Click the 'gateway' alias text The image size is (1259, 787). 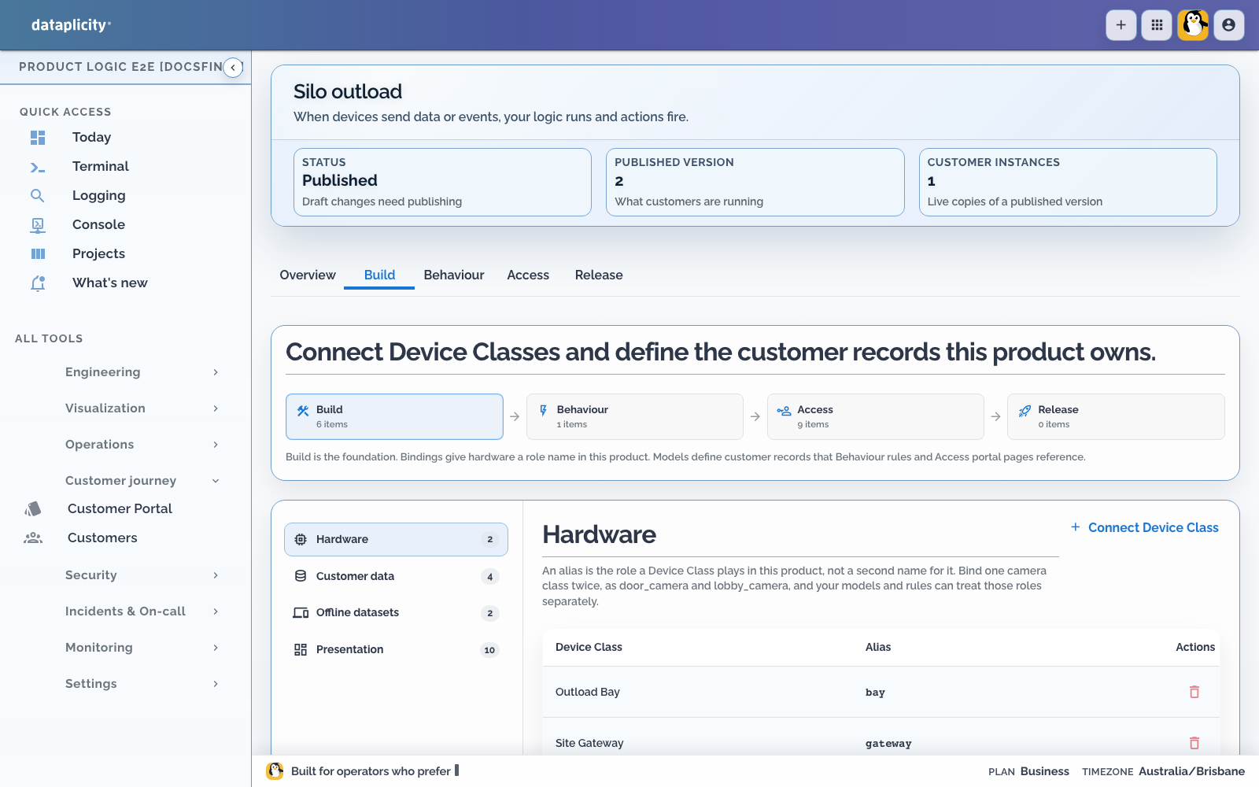(888, 744)
